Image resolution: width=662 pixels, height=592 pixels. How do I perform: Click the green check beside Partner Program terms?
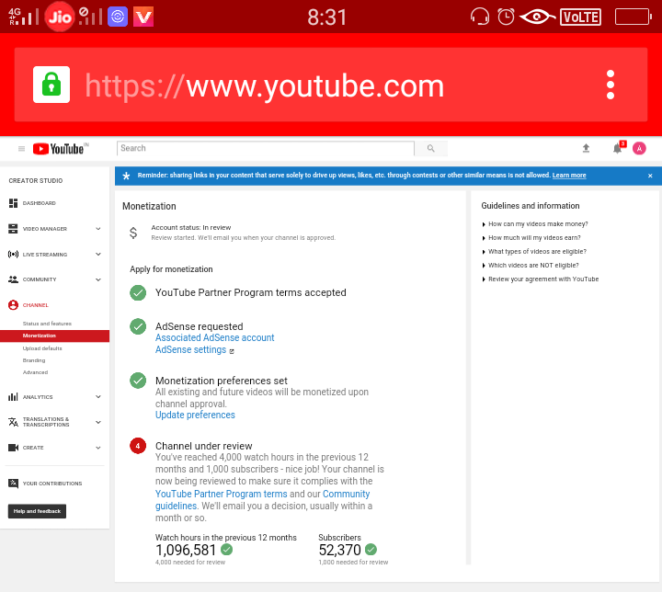[138, 292]
